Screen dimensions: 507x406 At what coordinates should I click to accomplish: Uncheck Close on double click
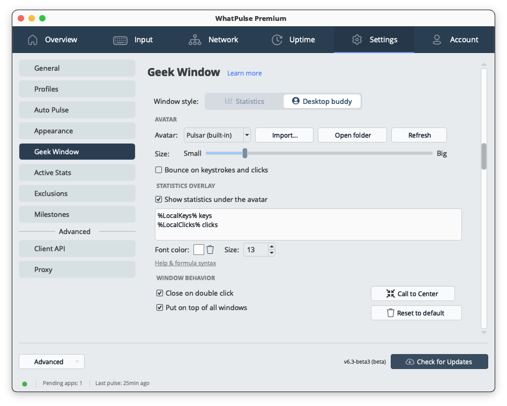click(159, 293)
